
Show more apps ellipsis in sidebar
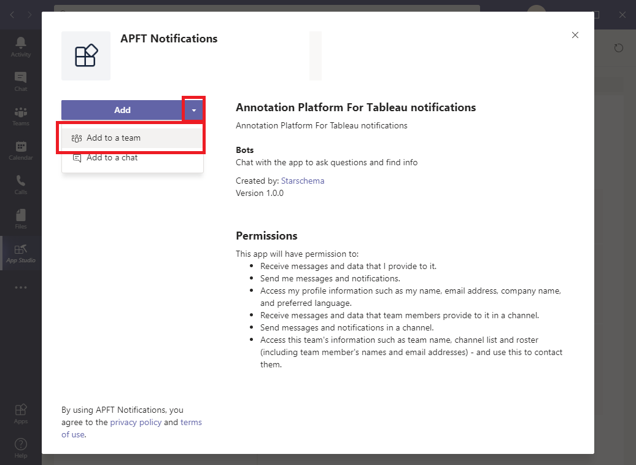click(21, 287)
